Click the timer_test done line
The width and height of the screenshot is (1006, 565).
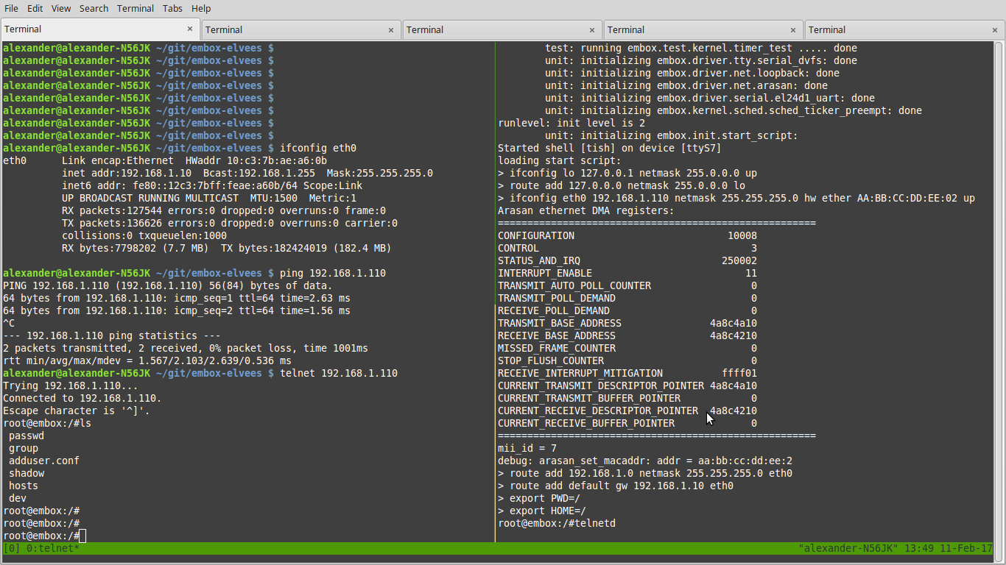[701, 48]
